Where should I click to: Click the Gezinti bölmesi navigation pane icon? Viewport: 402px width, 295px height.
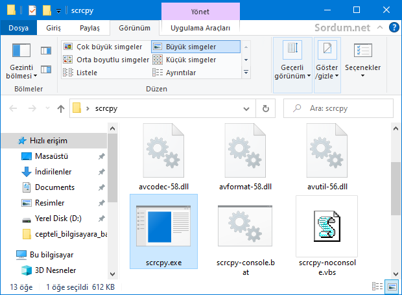coord(21,50)
